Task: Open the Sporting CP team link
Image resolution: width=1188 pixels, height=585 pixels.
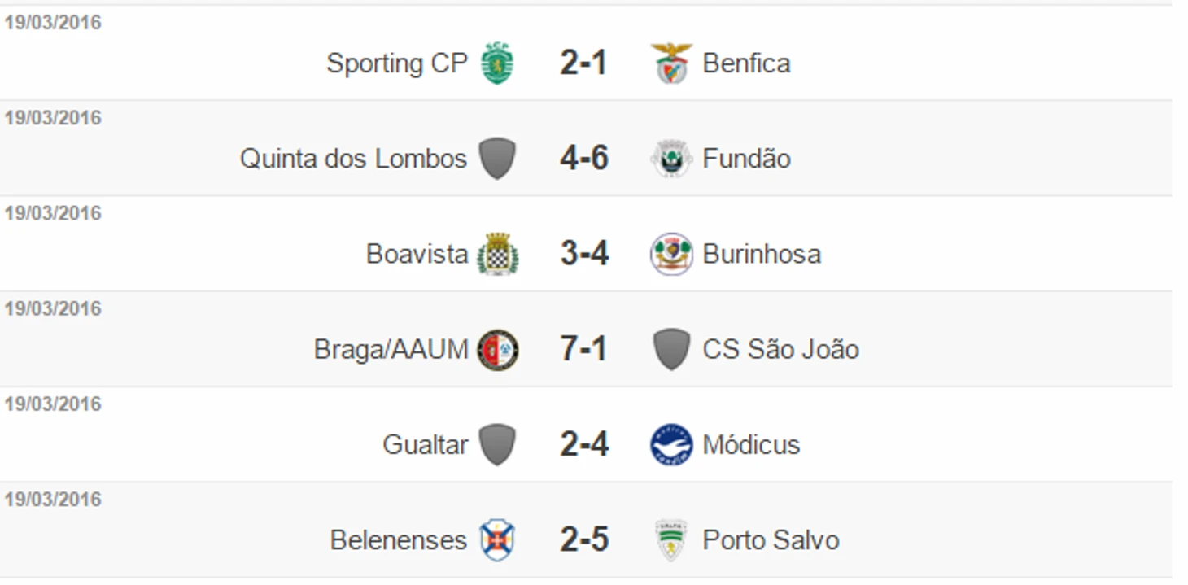Action: [397, 63]
